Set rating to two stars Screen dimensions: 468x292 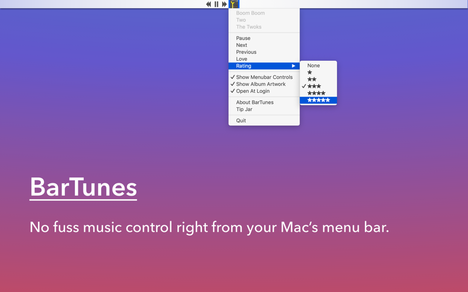(x=318, y=79)
